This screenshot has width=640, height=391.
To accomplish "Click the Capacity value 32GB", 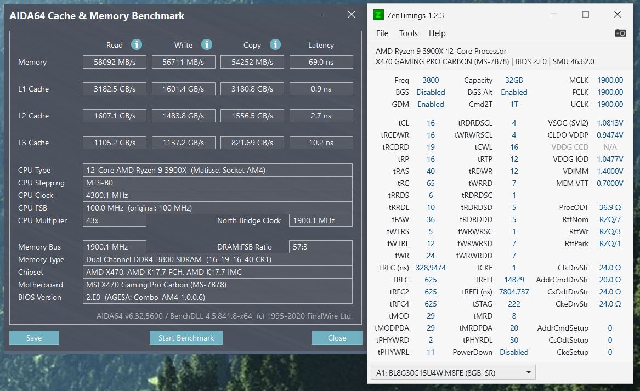I will 514,81.
